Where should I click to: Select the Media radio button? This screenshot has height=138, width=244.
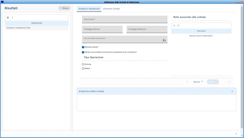point(83,68)
